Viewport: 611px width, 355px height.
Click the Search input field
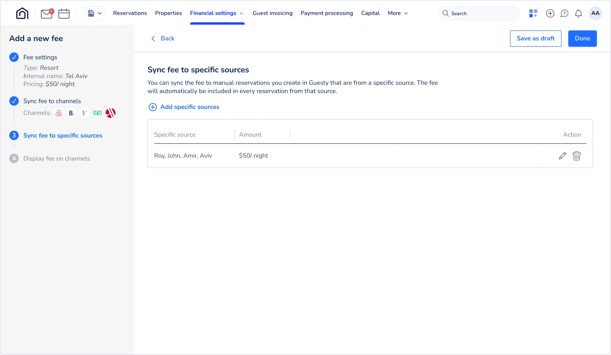pyautogui.click(x=479, y=13)
